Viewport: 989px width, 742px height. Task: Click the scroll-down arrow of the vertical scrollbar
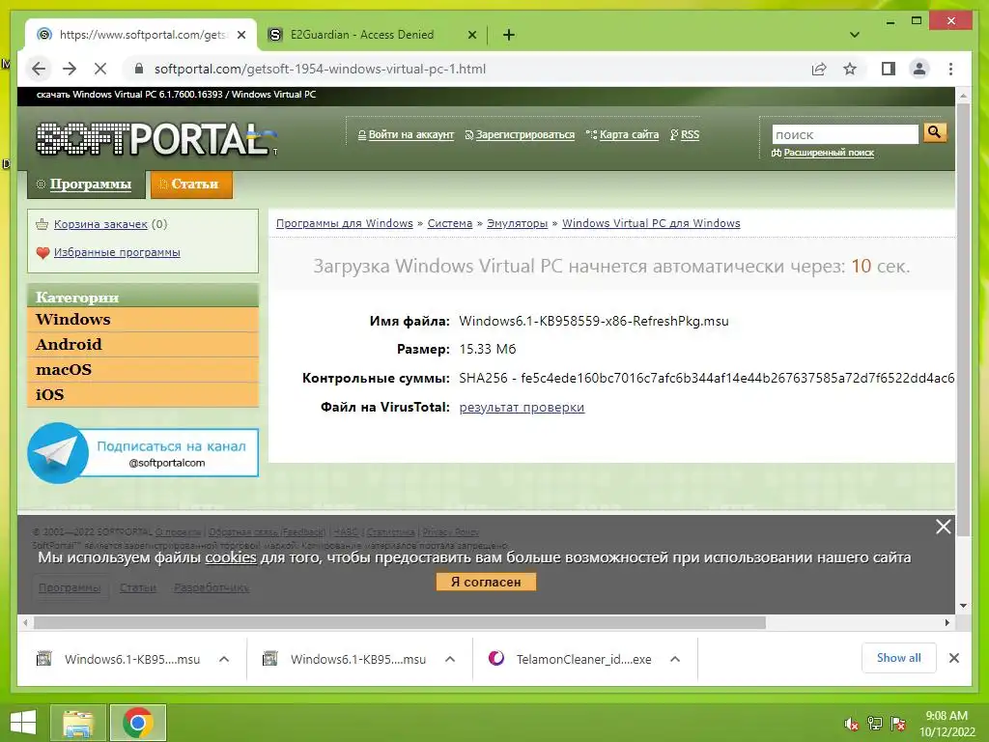pyautogui.click(x=963, y=606)
